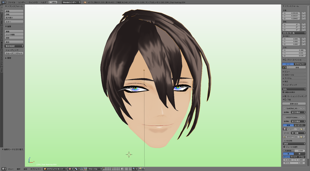Viewport: 310px width, 171px height.
Task: Select シーン grease pencil source
Action: 288,64
